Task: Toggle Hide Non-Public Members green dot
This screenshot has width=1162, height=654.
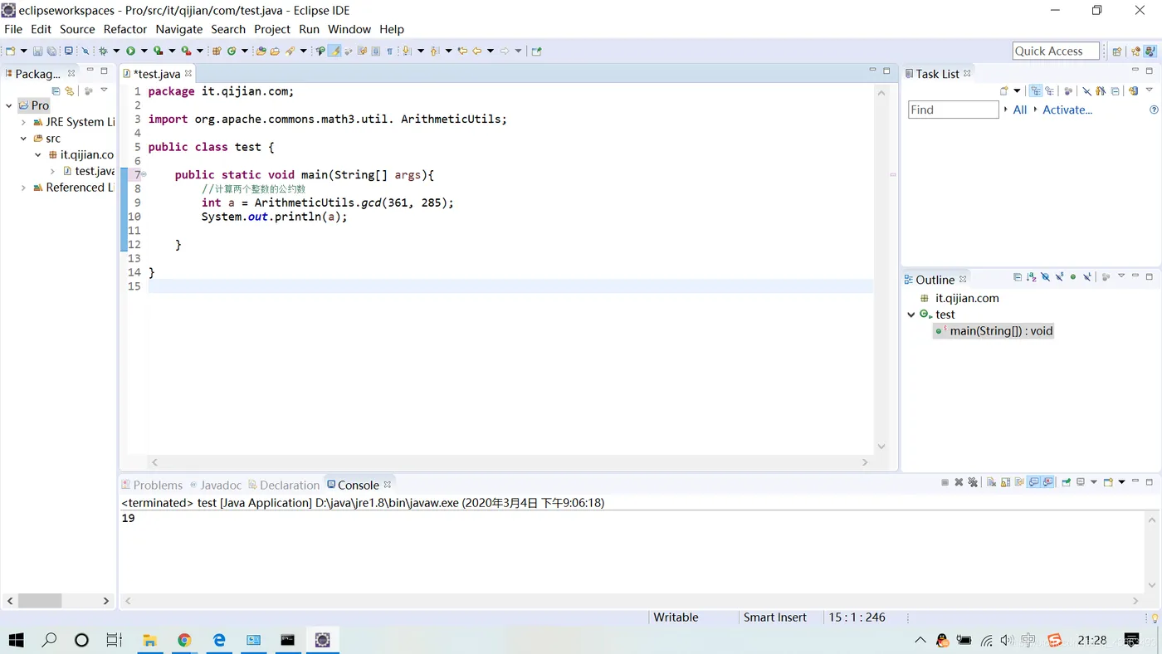Action: [1073, 276]
